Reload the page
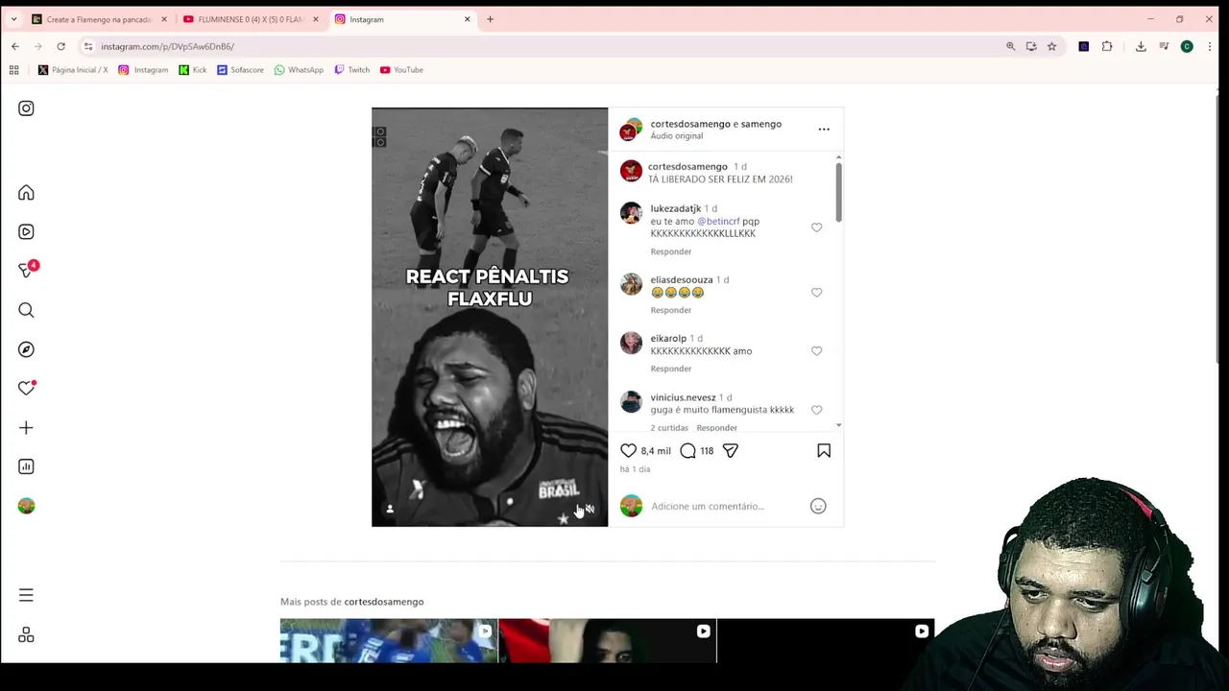Image resolution: width=1229 pixels, height=691 pixels. pos(60,46)
